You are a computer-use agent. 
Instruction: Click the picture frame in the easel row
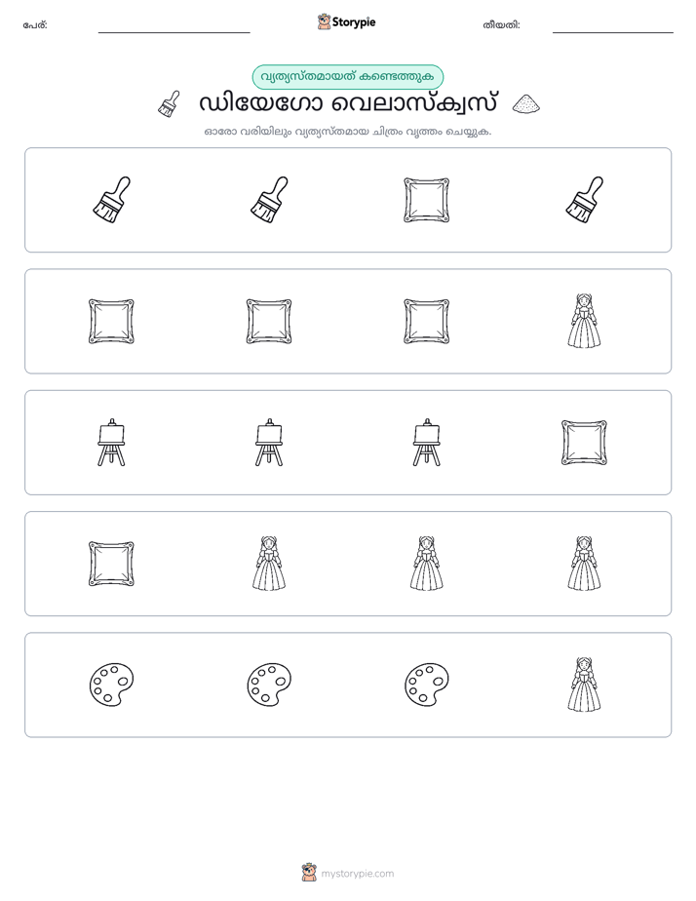point(584,443)
